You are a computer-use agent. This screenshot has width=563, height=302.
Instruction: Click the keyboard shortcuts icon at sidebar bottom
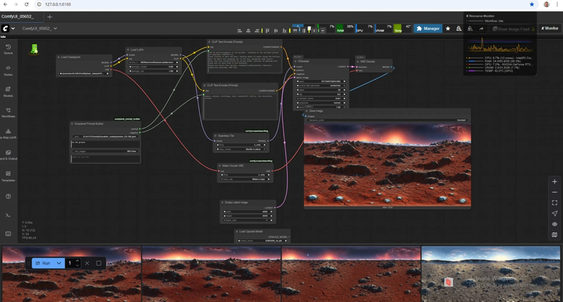[8, 234]
